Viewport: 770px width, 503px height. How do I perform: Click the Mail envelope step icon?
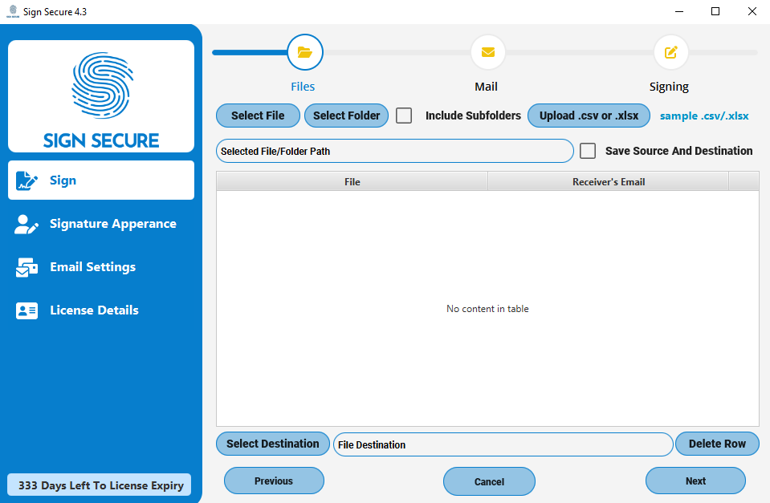click(487, 52)
